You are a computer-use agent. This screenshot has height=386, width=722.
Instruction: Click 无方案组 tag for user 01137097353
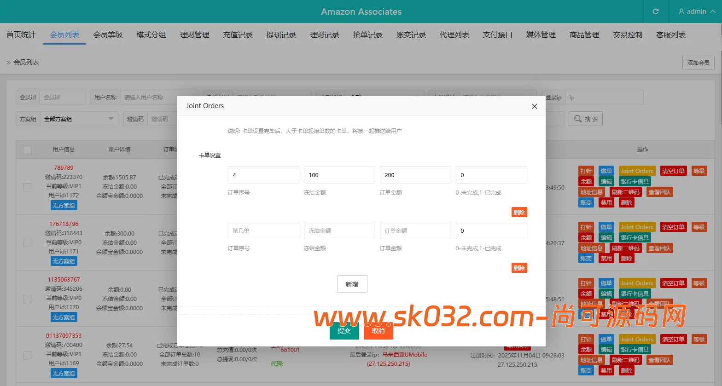pos(64,374)
